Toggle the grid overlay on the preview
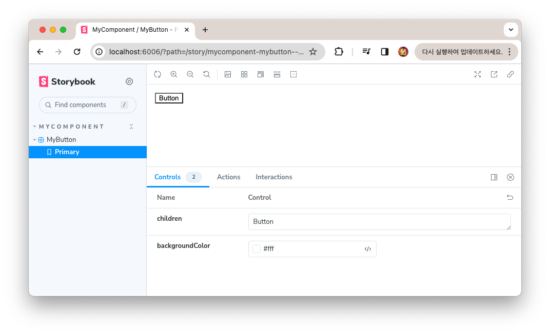Viewport: 550px width, 334px height. (244, 74)
